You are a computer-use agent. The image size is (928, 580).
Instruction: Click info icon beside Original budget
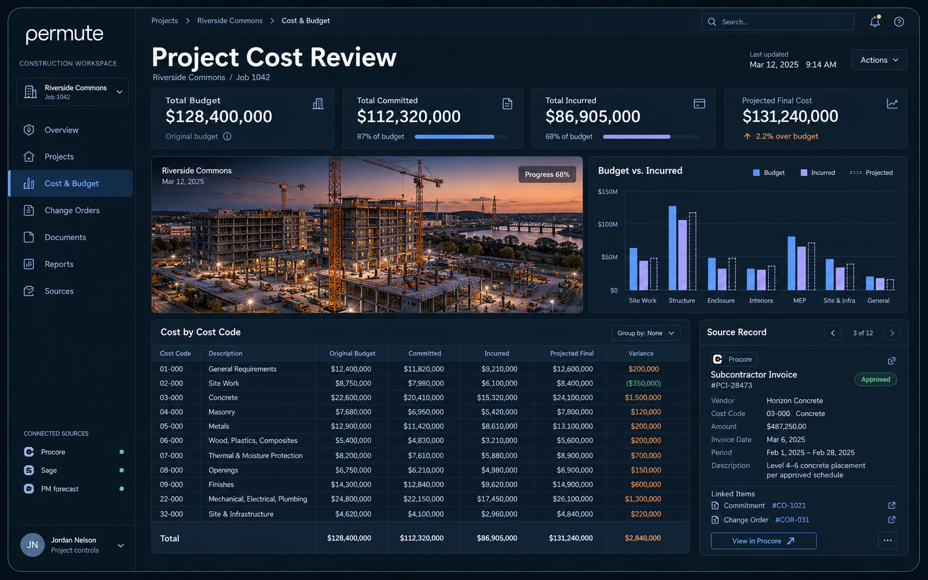[x=227, y=136]
